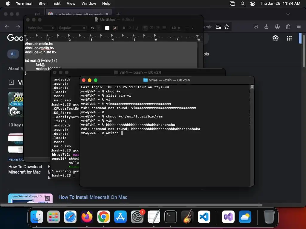Launch GarageBand from the dock
Viewport: 306px width, 229px height.
tap(187, 217)
